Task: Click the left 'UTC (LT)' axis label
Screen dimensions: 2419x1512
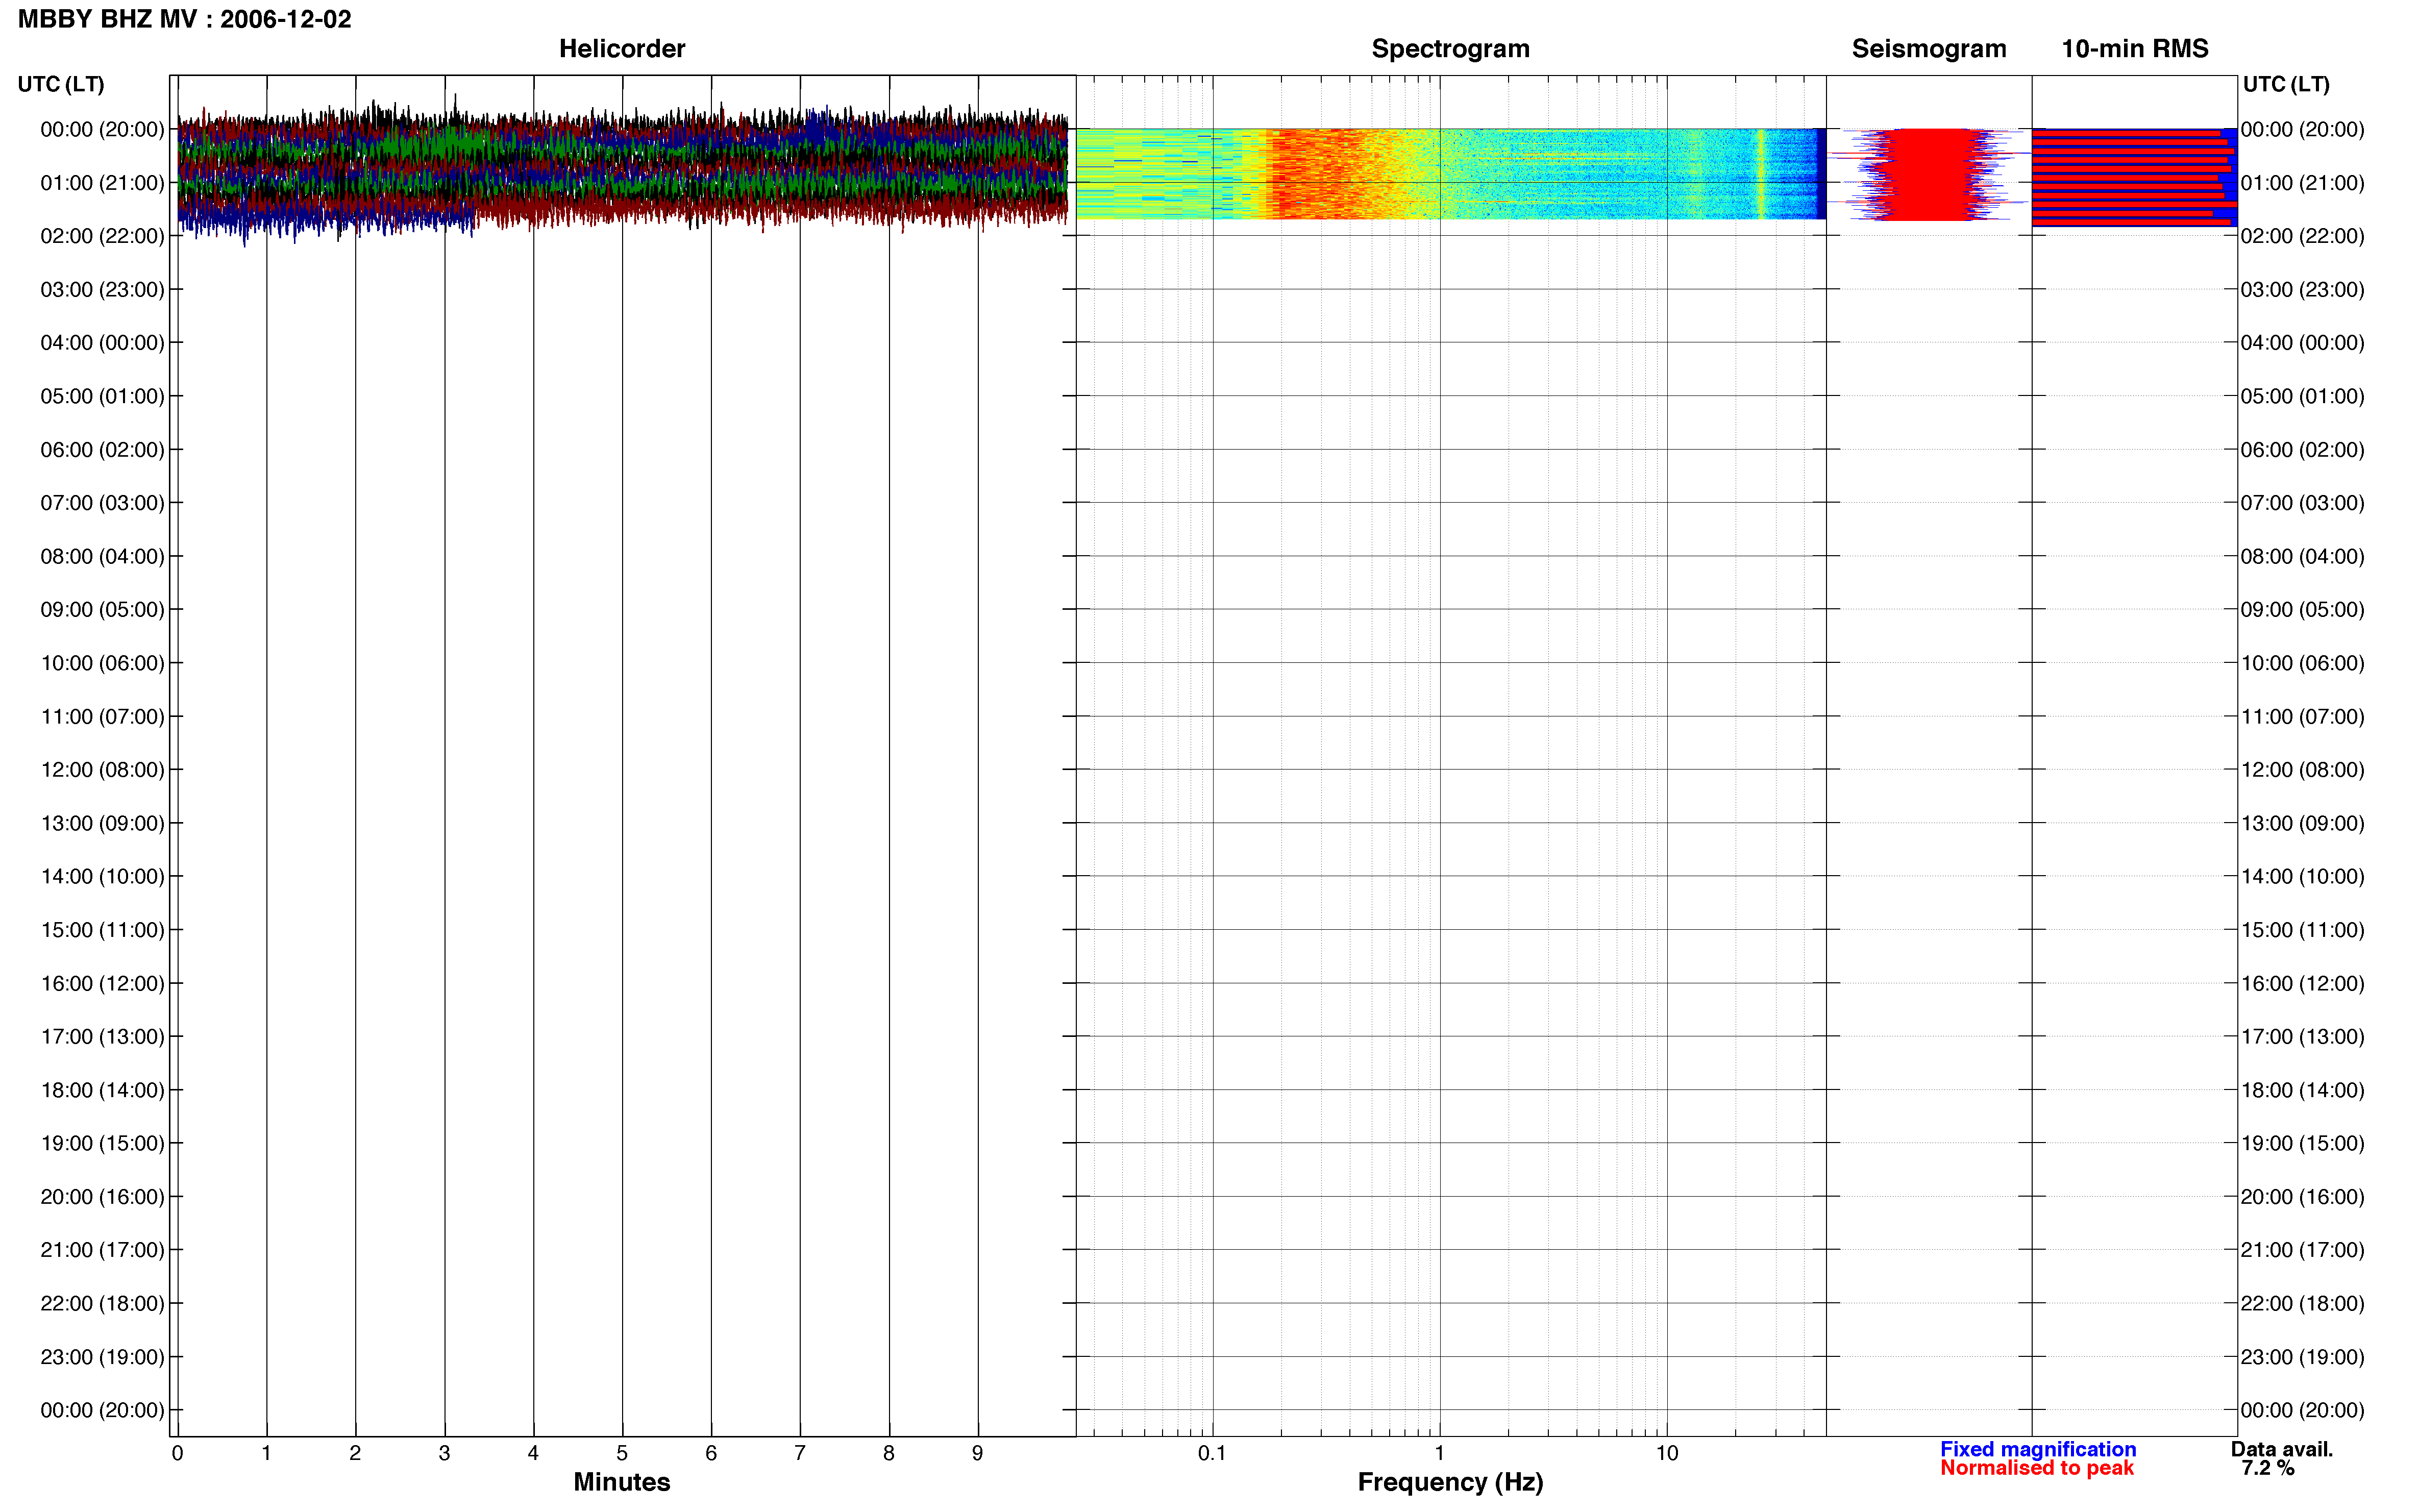Action: point(61,84)
